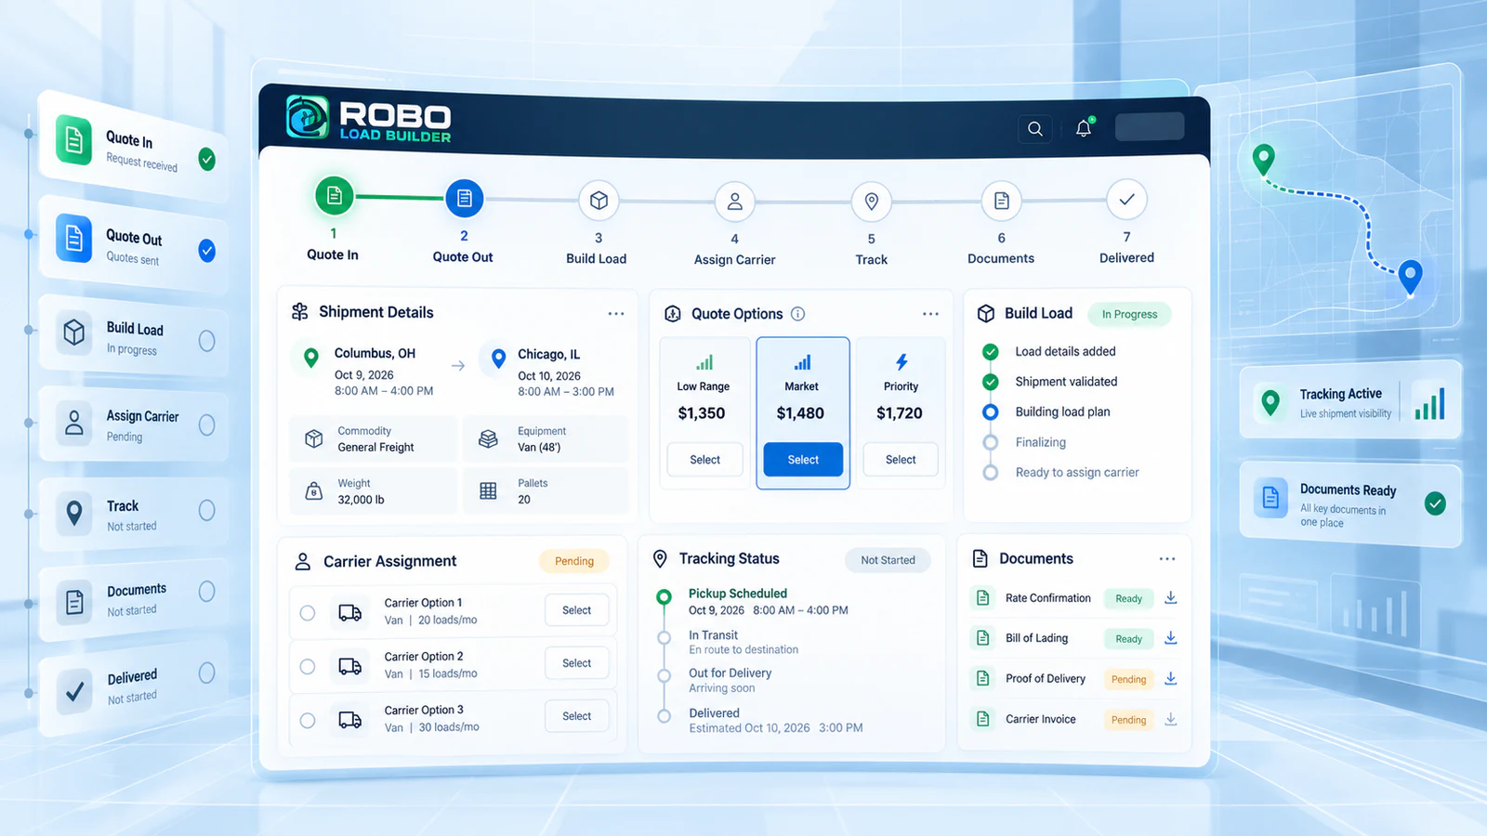This screenshot has height=836, width=1487.
Task: Go to step 4 Assign Carrier icon
Action: point(734,202)
